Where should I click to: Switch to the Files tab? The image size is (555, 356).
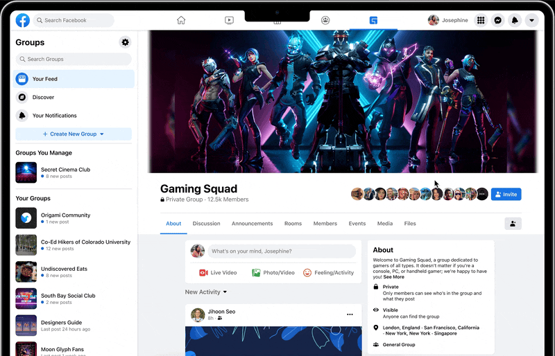(x=410, y=224)
